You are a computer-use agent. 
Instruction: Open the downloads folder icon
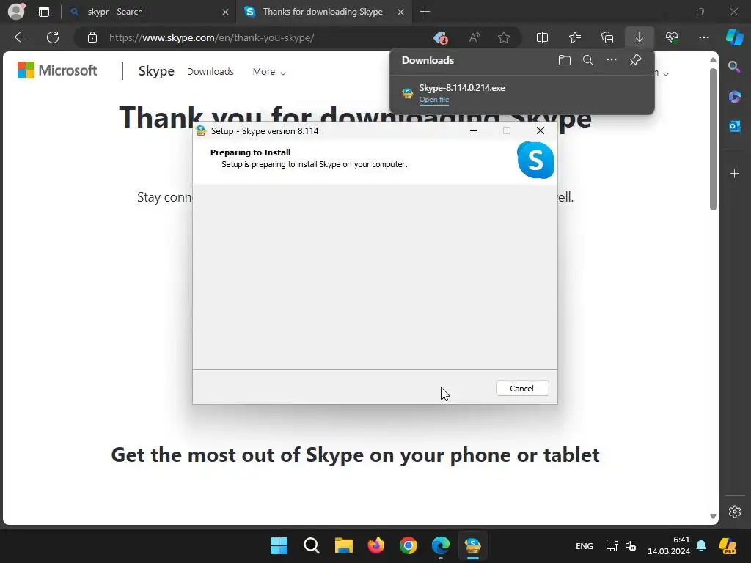(x=565, y=60)
